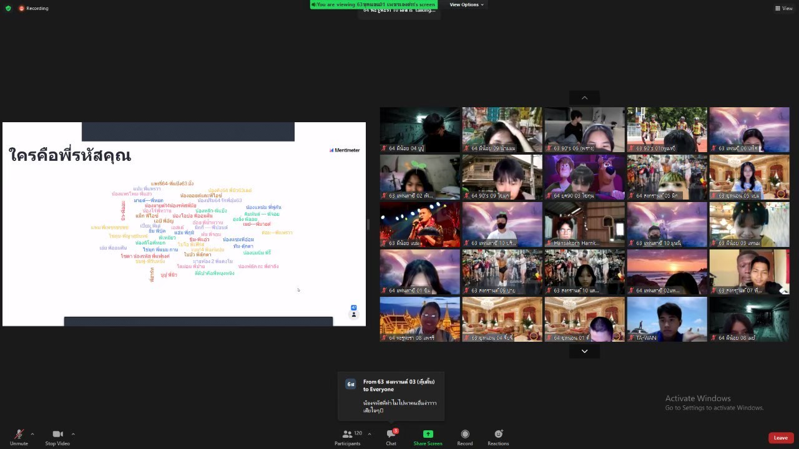Click the red Recording indicator

(34, 8)
